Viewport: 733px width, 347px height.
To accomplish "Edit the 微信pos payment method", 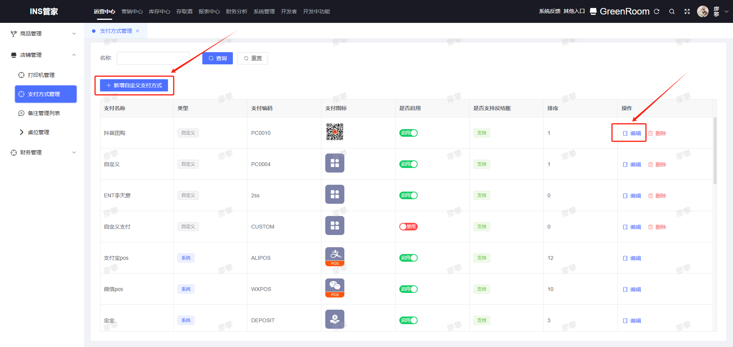I will 632,289.
